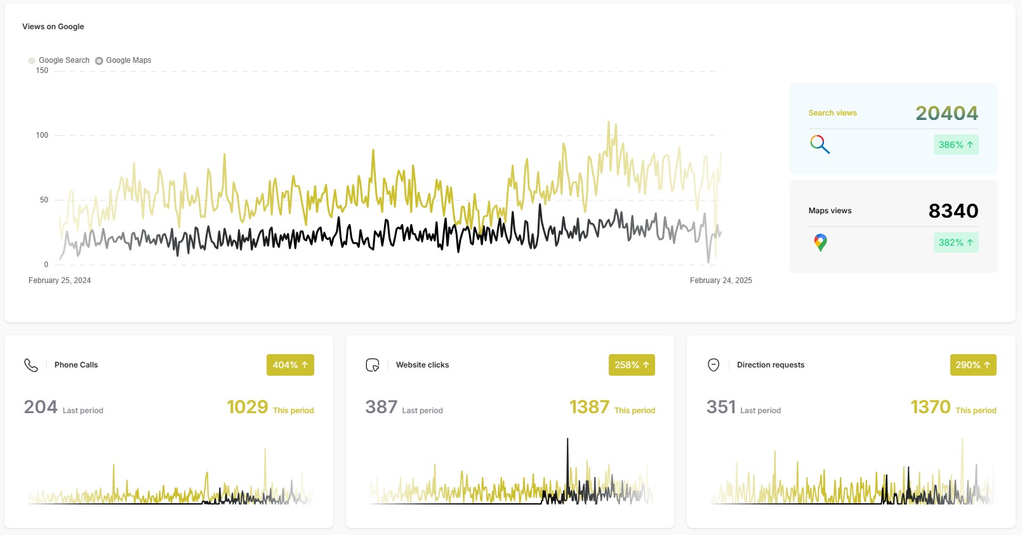
Task: Click the Website clicks cursor icon
Action: [373, 365]
